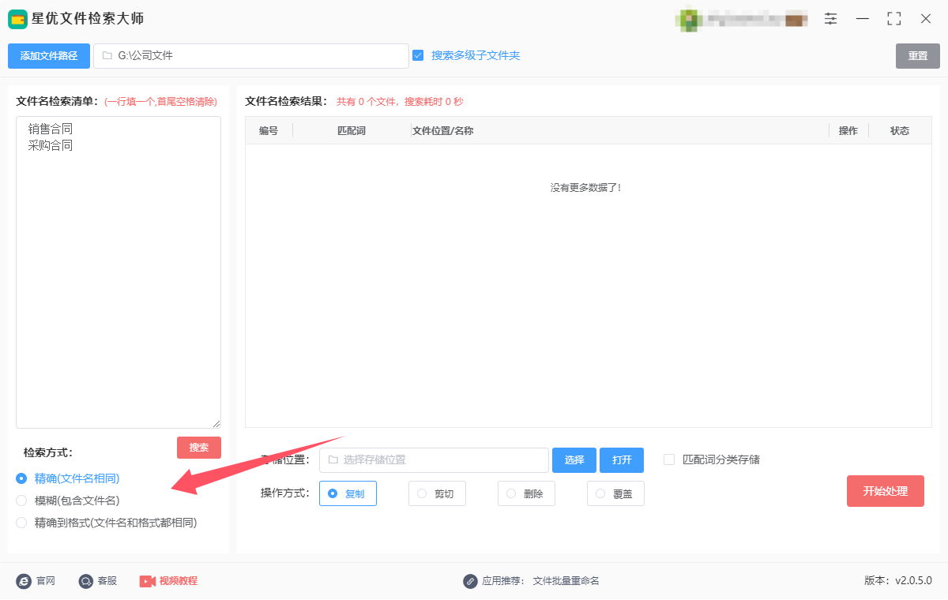Click the 星优文件检索大师 app logo icon
This screenshot has width=948, height=600.
pos(18,19)
